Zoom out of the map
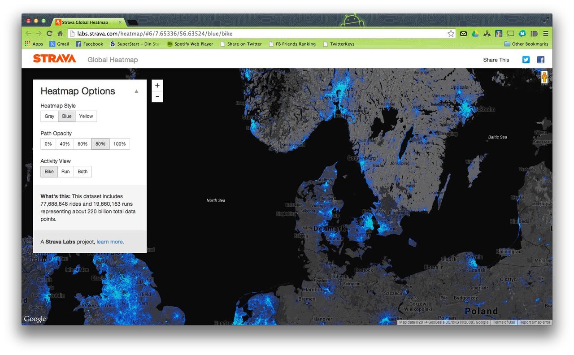 click(x=157, y=96)
